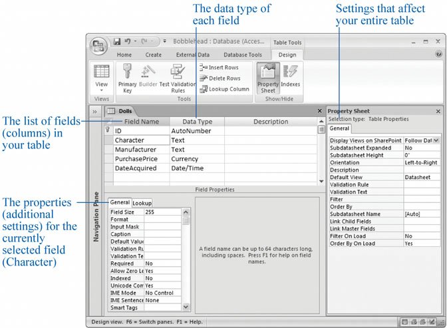Image resolution: width=447 pixels, height=328 pixels.
Task: Switch to the Create ribbon tab
Action: 153,55
